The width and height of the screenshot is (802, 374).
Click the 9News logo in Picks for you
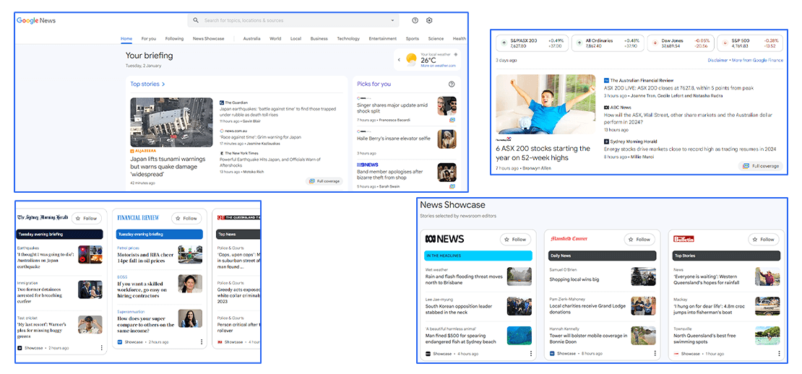tap(368, 165)
